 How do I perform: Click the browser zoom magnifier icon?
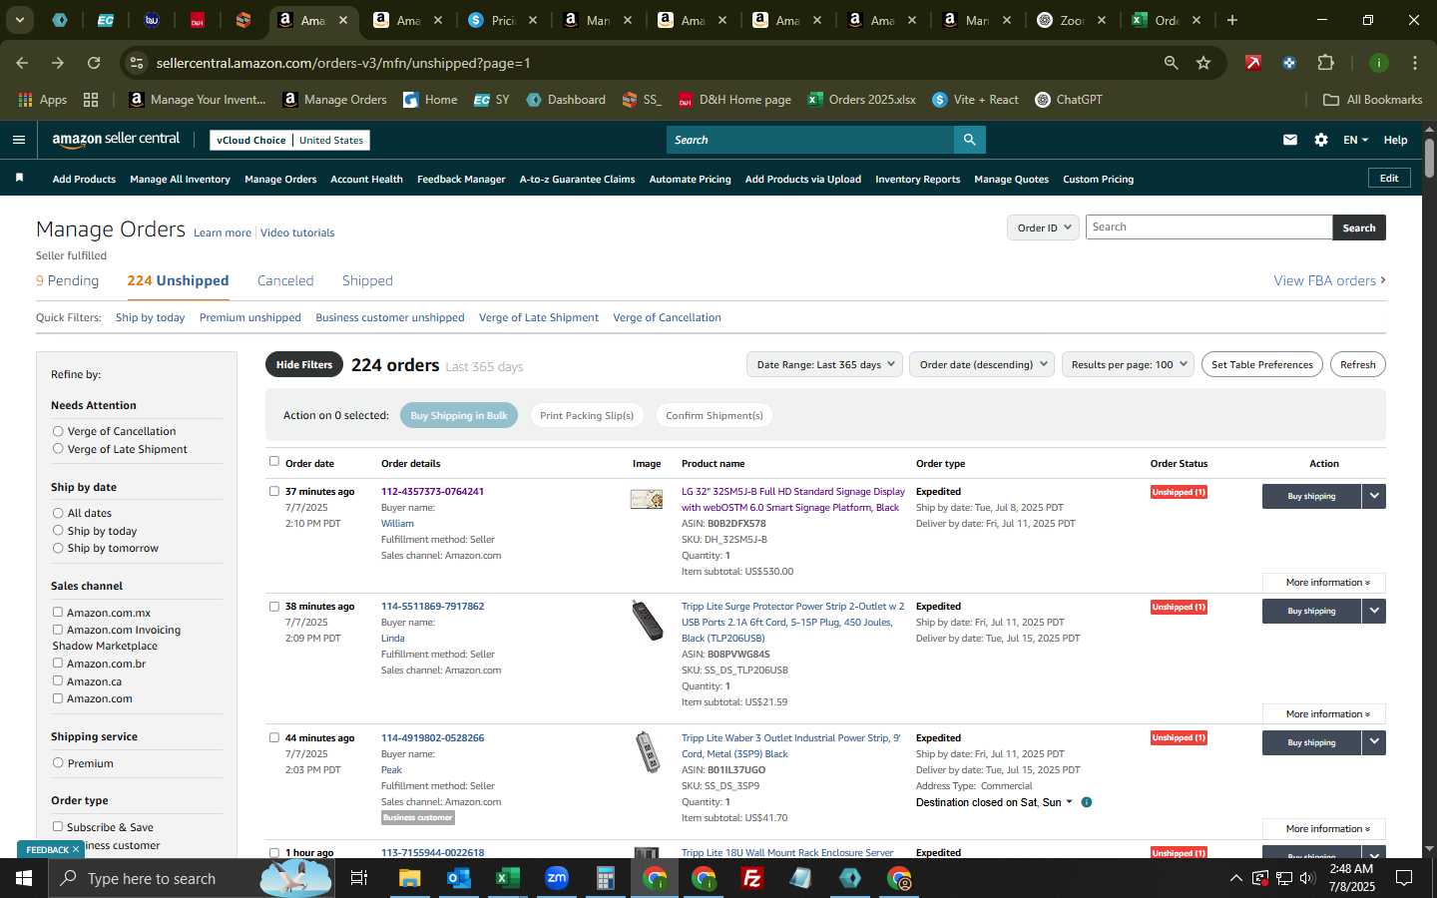(1171, 63)
